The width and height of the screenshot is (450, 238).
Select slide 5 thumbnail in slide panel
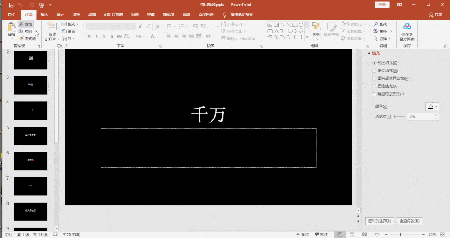(x=30, y=136)
